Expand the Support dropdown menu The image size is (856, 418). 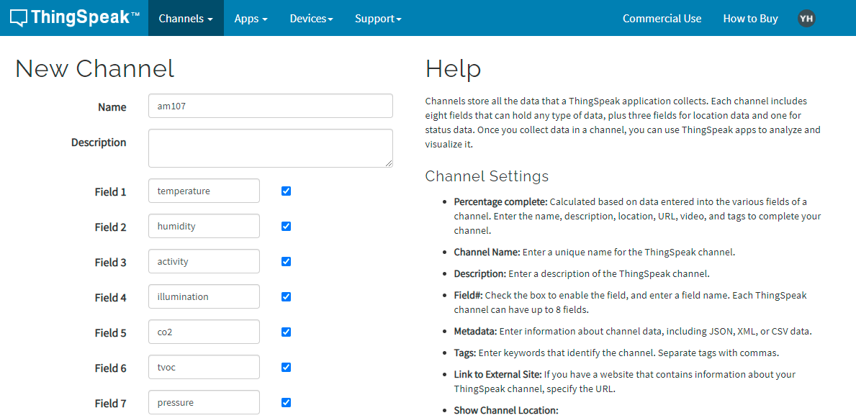(378, 18)
